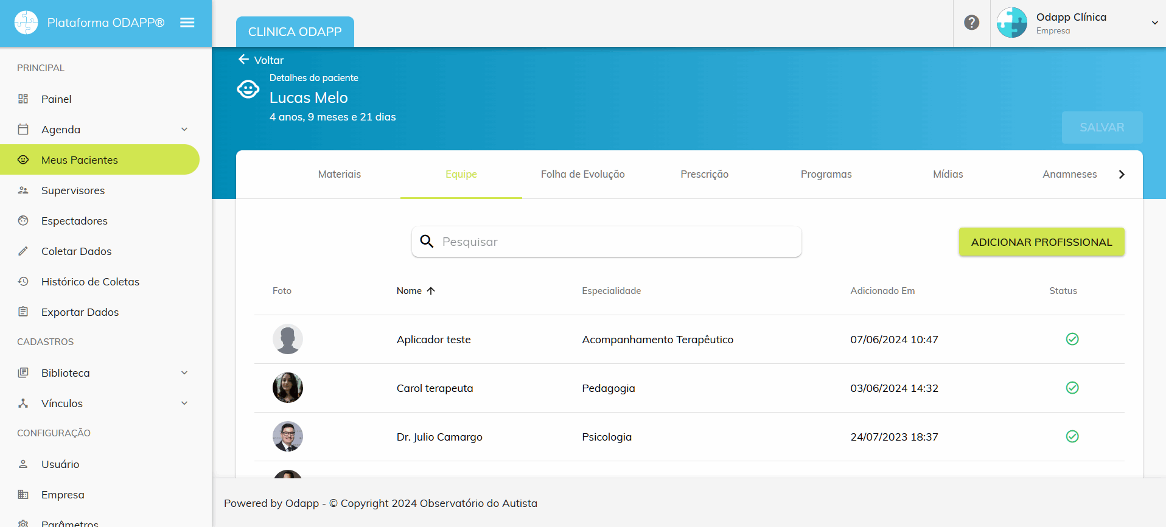
Task: Open Exportar Dados in the sidebar
Action: pyautogui.click(x=100, y=312)
